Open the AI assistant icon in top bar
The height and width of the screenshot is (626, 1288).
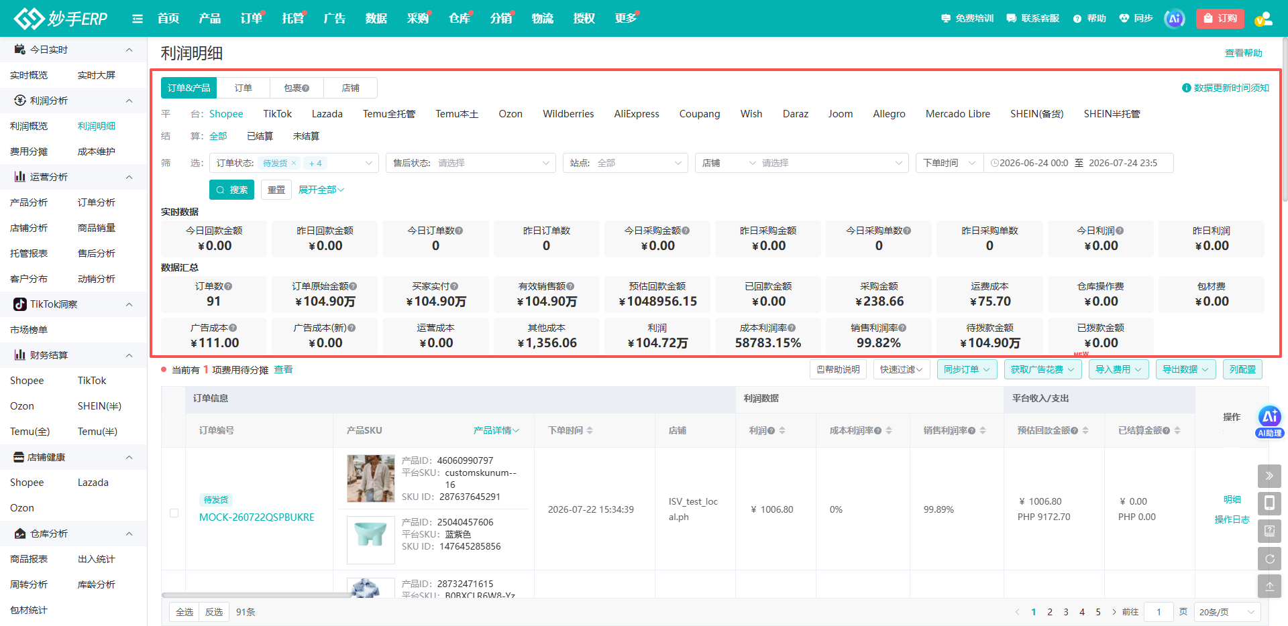click(x=1174, y=19)
